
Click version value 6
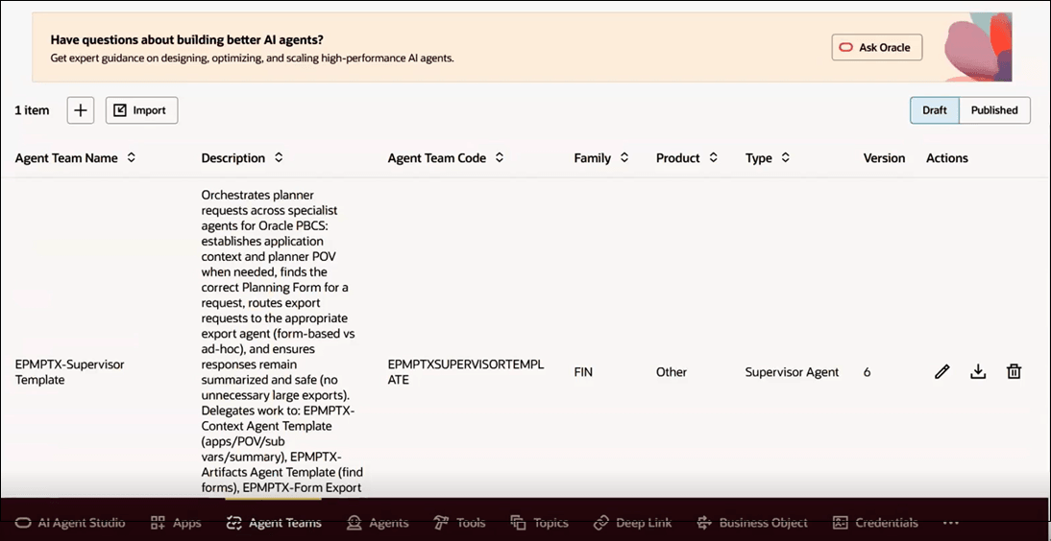click(x=868, y=372)
